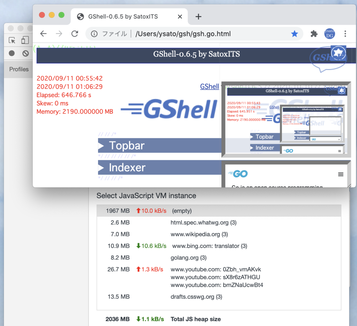357x326 pixels.
Task: Open the Chrome three-dot menu
Action: [x=345, y=34]
